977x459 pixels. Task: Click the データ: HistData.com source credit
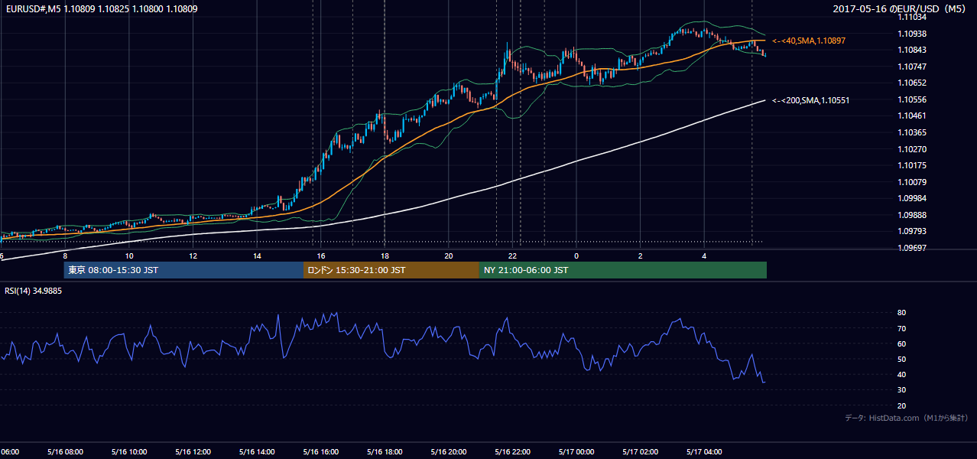click(907, 418)
